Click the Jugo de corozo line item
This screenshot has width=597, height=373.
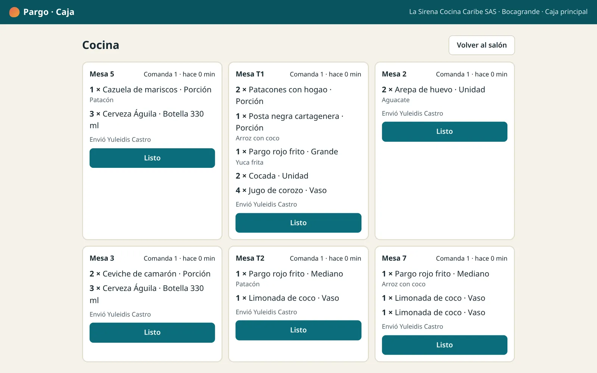[x=281, y=190]
